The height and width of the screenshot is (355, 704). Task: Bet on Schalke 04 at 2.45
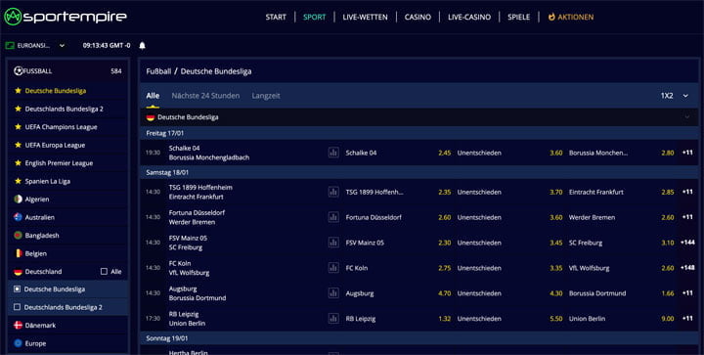pyautogui.click(x=398, y=153)
